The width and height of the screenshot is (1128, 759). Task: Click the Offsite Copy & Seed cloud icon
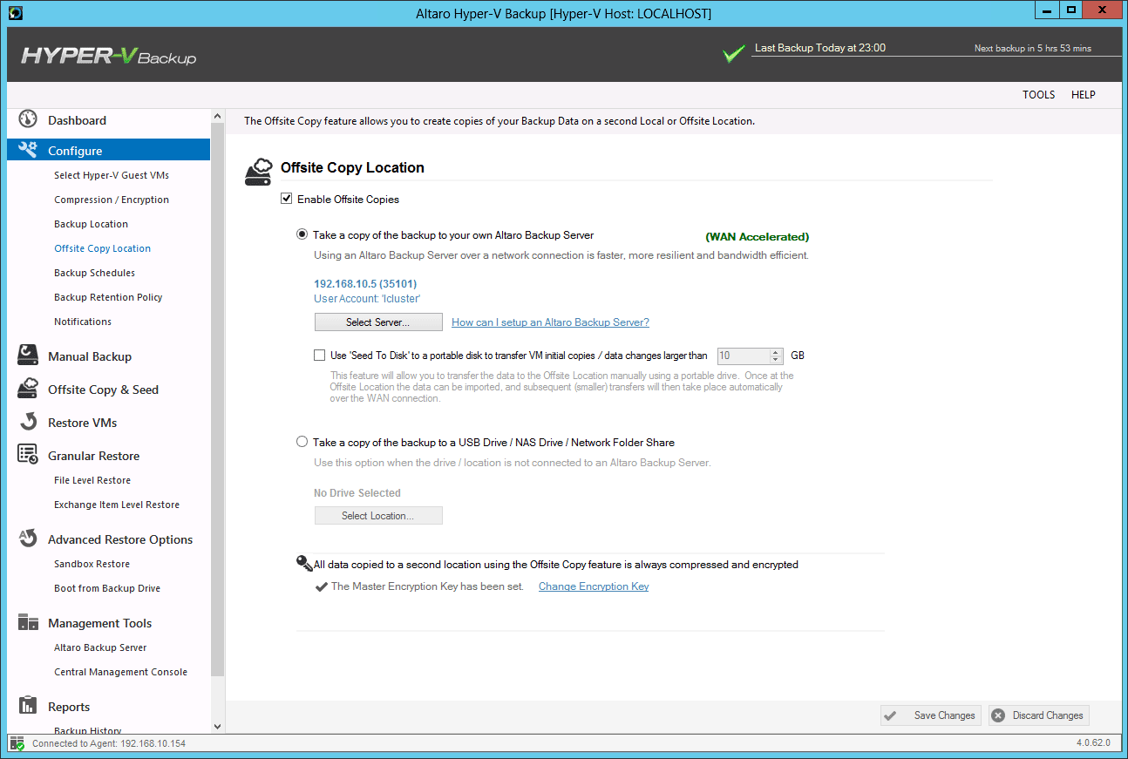click(x=28, y=389)
